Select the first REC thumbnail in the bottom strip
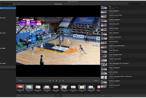The width and height of the screenshot is (146, 98). tap(20, 87)
